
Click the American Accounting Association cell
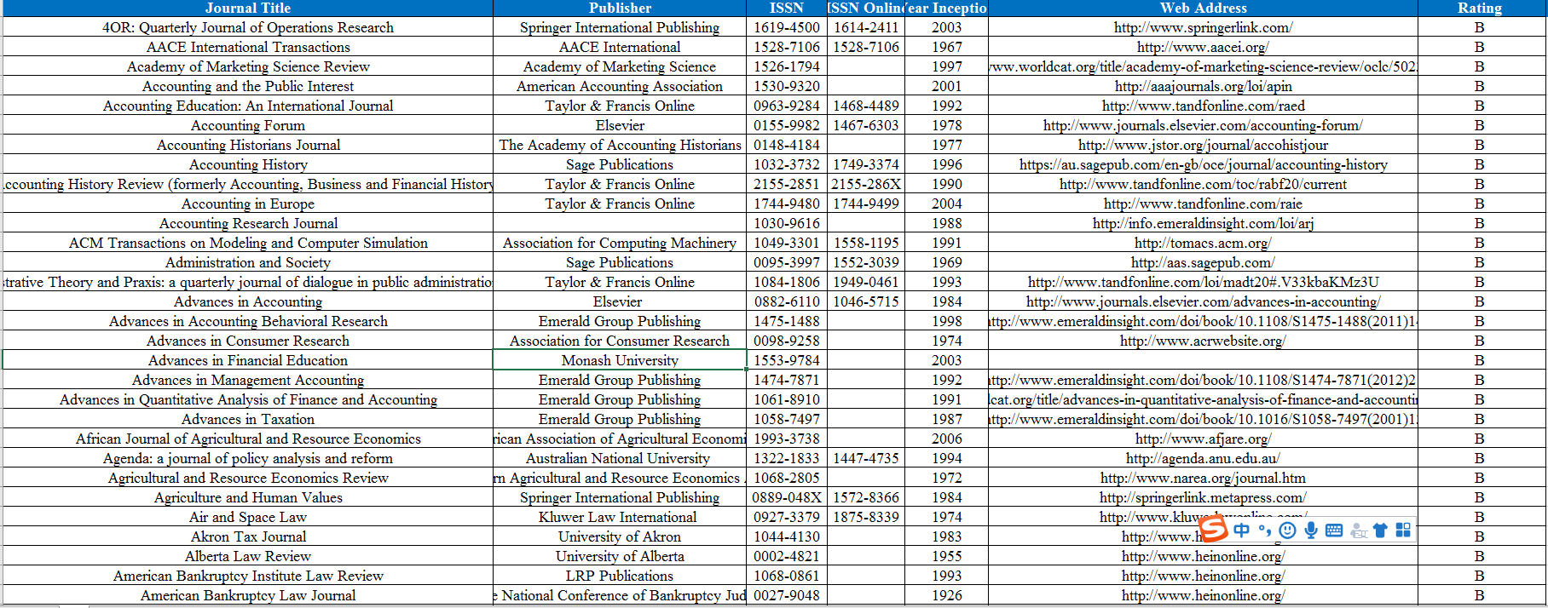click(x=620, y=86)
